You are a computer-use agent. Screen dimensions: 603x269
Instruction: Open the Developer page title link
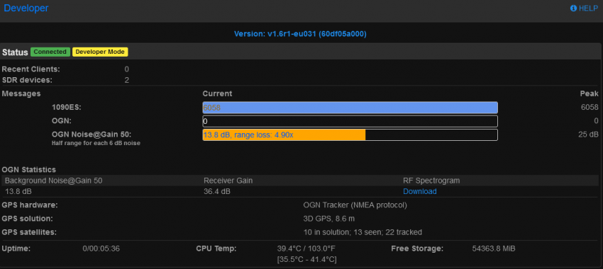pyautogui.click(x=26, y=8)
